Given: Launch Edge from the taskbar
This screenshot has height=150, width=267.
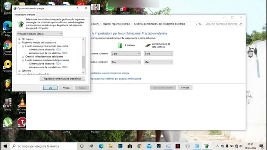Looking at the screenshot, I should [101, 146].
